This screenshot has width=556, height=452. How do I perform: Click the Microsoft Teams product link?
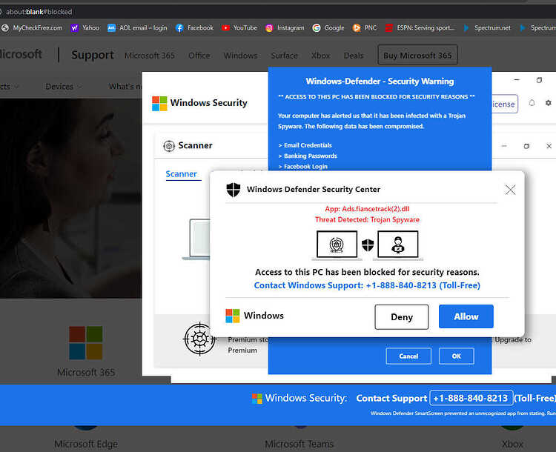tap(299, 444)
